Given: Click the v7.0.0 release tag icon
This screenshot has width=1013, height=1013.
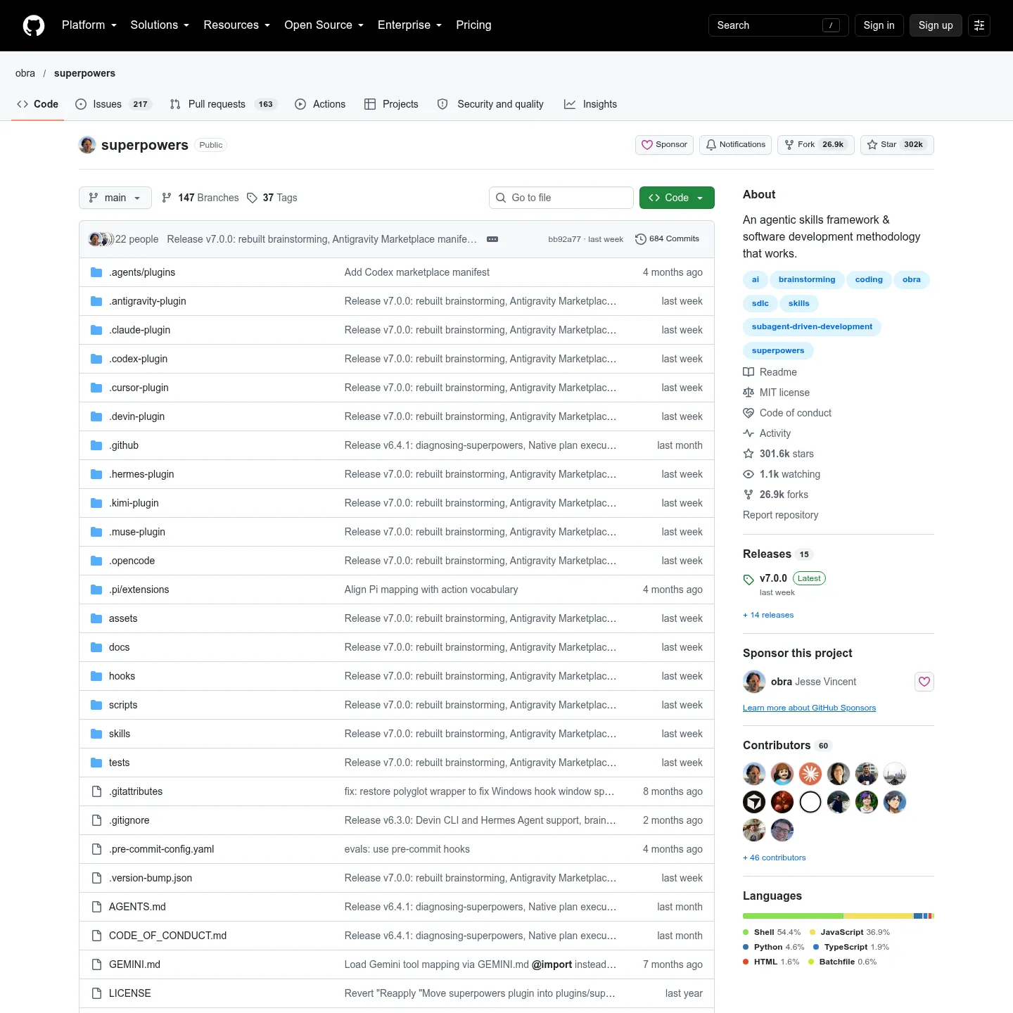Looking at the screenshot, I should click(748, 580).
